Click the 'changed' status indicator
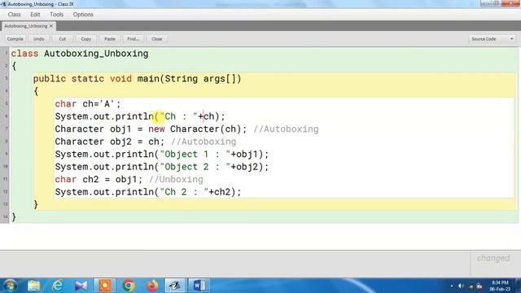The width and height of the screenshot is (521, 293). point(493,258)
